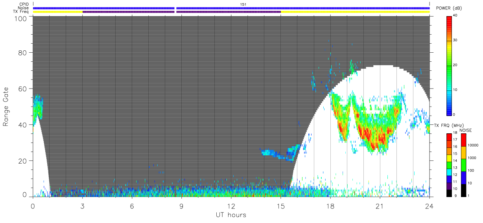Click the purple 10-11 MHz segment of TX FRQ bar
483x223 pixels.
(x=449, y=186)
